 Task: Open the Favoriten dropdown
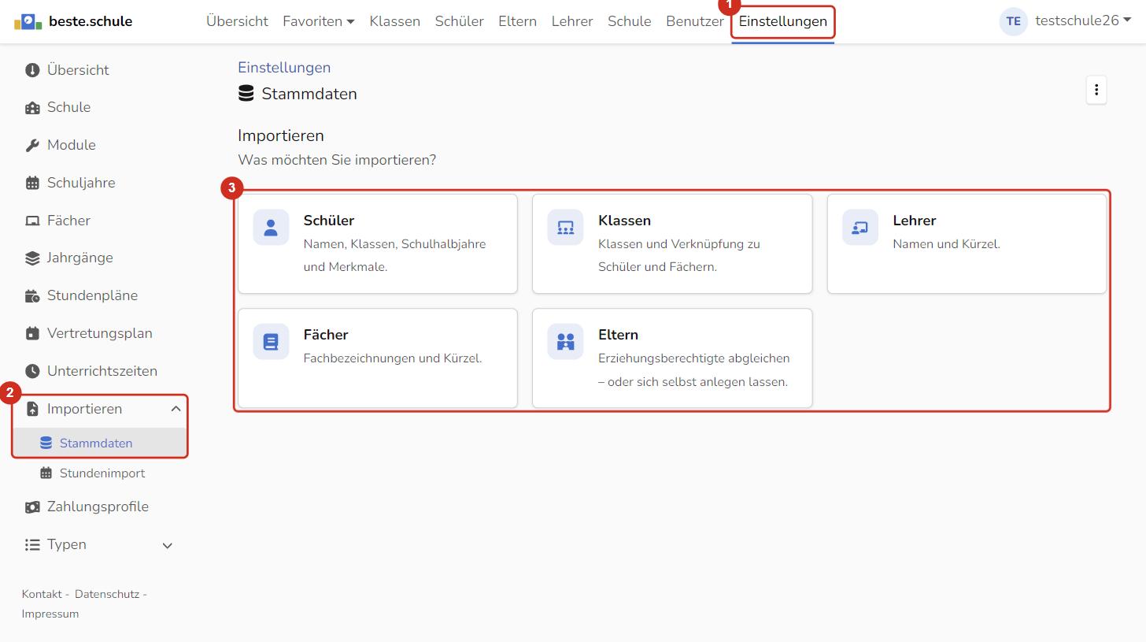click(319, 21)
